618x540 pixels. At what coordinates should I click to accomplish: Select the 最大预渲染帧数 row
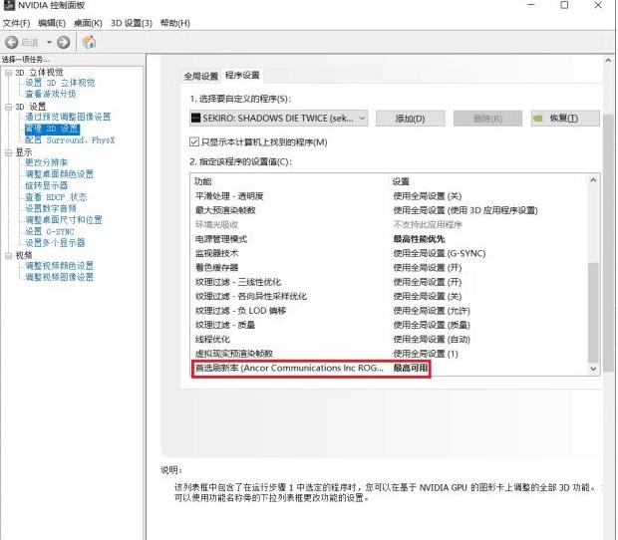[389, 210]
